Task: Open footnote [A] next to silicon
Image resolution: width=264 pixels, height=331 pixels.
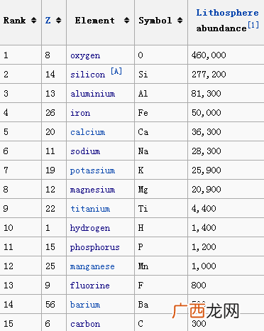Action: click(x=116, y=71)
